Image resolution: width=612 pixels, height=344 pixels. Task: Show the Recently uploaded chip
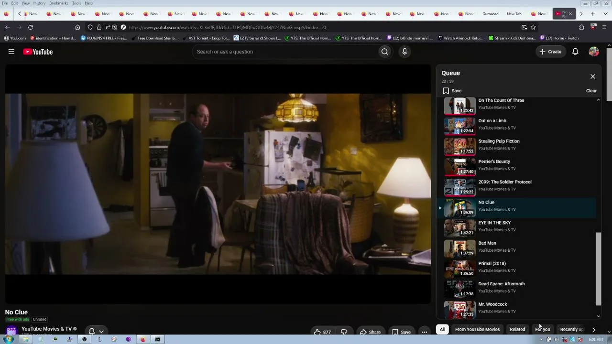(571, 329)
